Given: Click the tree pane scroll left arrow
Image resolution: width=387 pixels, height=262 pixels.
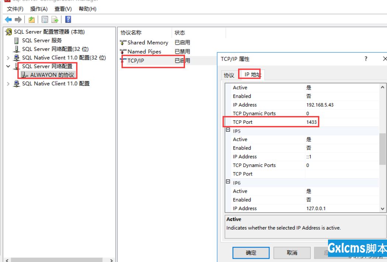Looking at the screenshot, I should coord(7,260).
